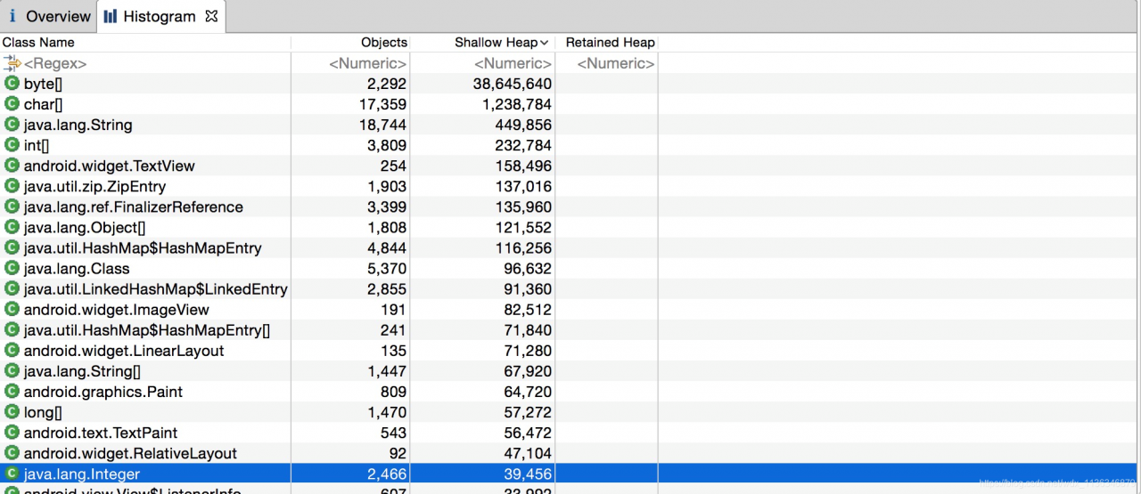Click the Numeric filter under Shallow Heap
This screenshot has width=1141, height=494.
[513, 63]
